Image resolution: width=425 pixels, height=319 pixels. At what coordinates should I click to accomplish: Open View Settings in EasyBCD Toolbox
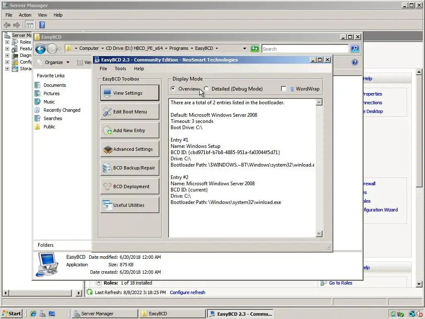click(x=129, y=93)
